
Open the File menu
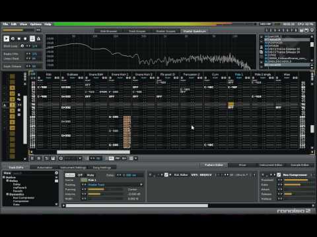point(5,24)
